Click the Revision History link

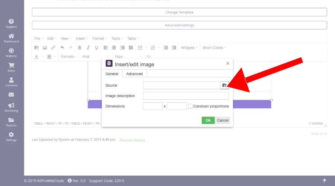(132, 140)
